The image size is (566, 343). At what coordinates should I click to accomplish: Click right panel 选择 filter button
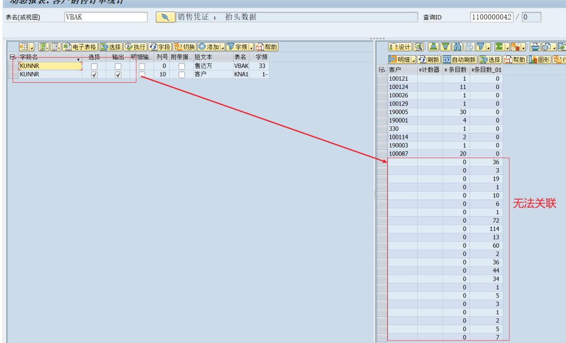[x=490, y=60]
